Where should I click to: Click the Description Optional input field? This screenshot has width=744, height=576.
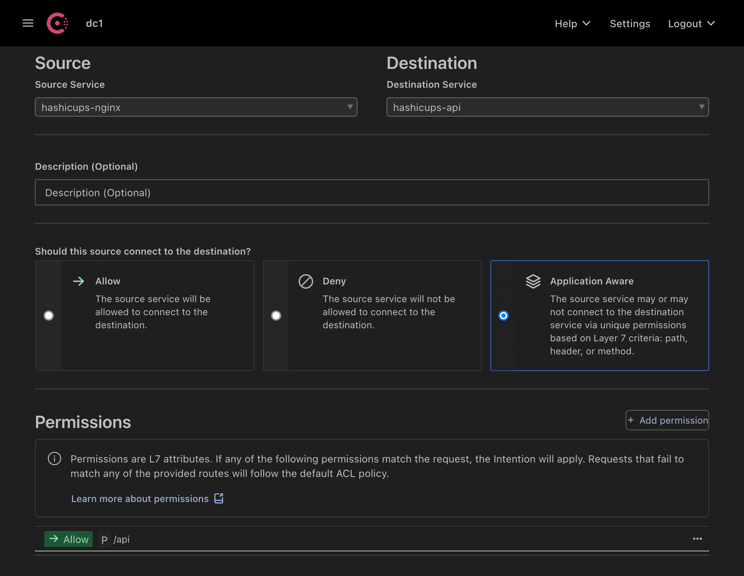pyautogui.click(x=372, y=192)
